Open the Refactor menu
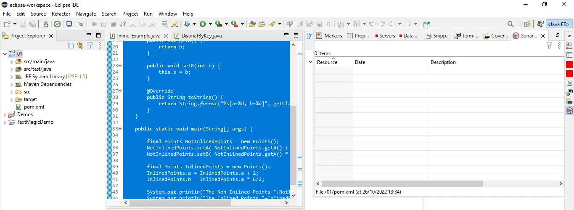This screenshot has height=210, width=574. pos(61,14)
